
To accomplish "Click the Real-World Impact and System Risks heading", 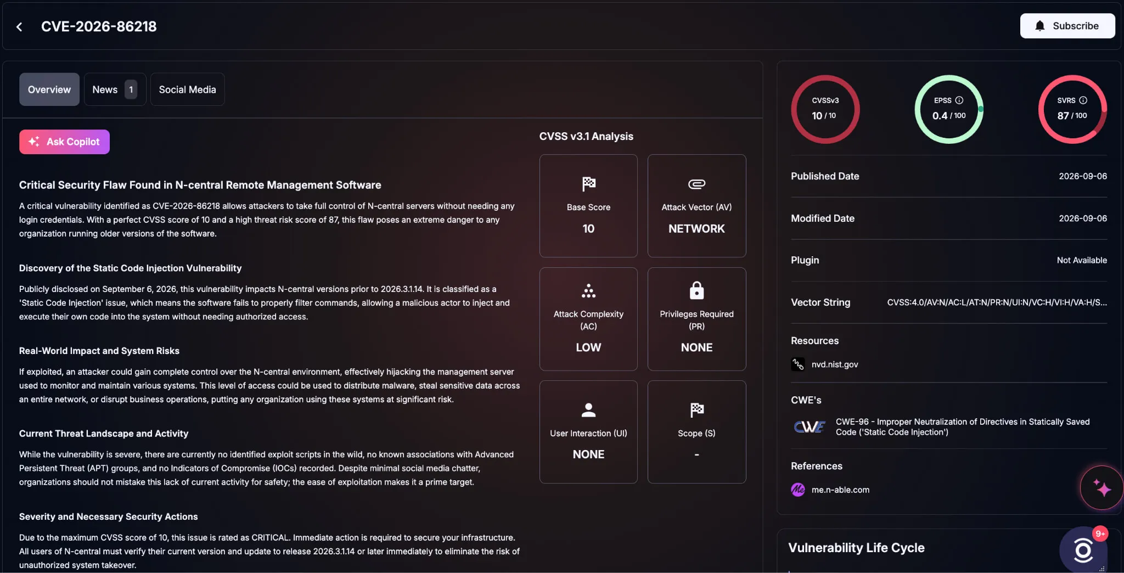I will click(99, 351).
